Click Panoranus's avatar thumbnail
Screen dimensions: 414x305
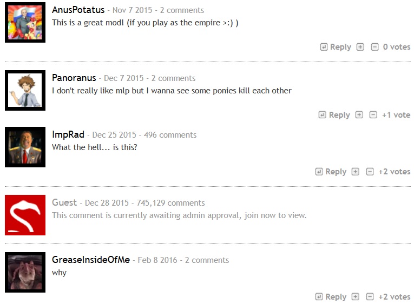pyautogui.click(x=25, y=90)
